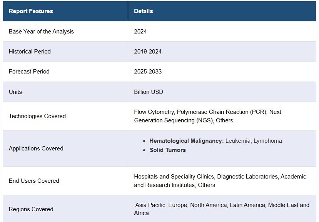
Task: Select the Units row label
Action: 15,92
